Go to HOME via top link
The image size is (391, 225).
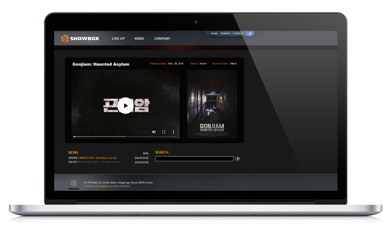point(214,34)
